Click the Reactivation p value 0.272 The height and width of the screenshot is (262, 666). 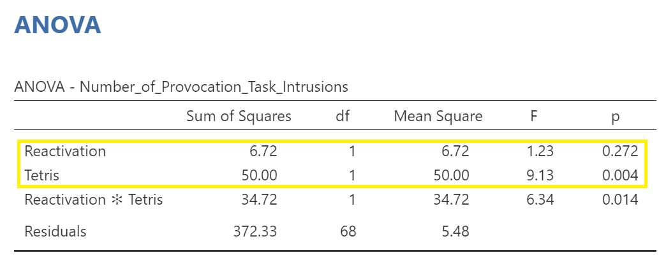pyautogui.click(x=620, y=151)
